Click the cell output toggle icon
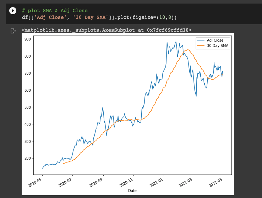Viewport: 262px width, 198px height. 13,31
